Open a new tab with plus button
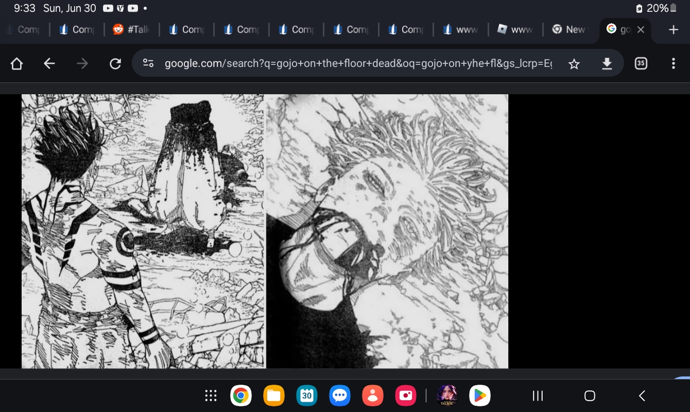This screenshot has height=412, width=690. pos(673,30)
